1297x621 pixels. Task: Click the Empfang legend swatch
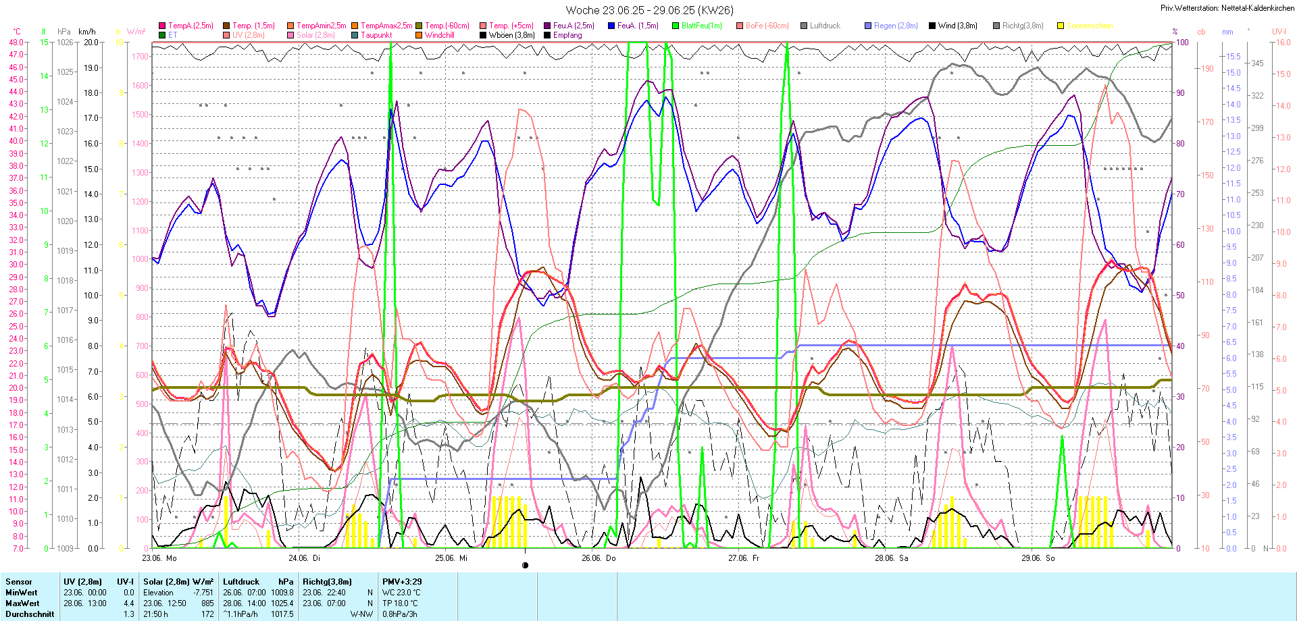[547, 35]
